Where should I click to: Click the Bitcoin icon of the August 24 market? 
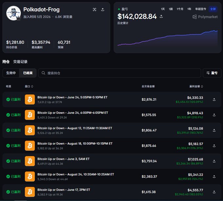[x=30, y=176]
